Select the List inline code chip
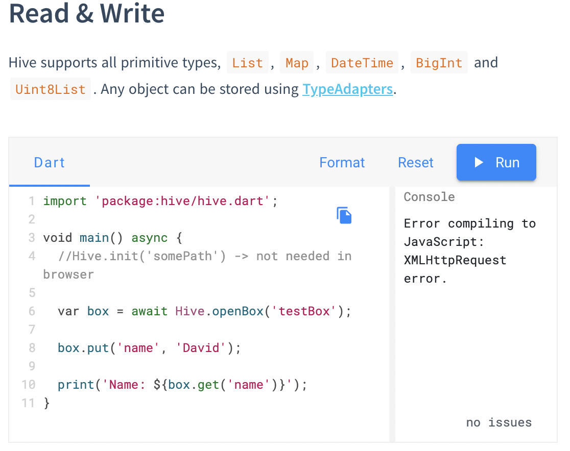The height and width of the screenshot is (451, 570). [247, 62]
